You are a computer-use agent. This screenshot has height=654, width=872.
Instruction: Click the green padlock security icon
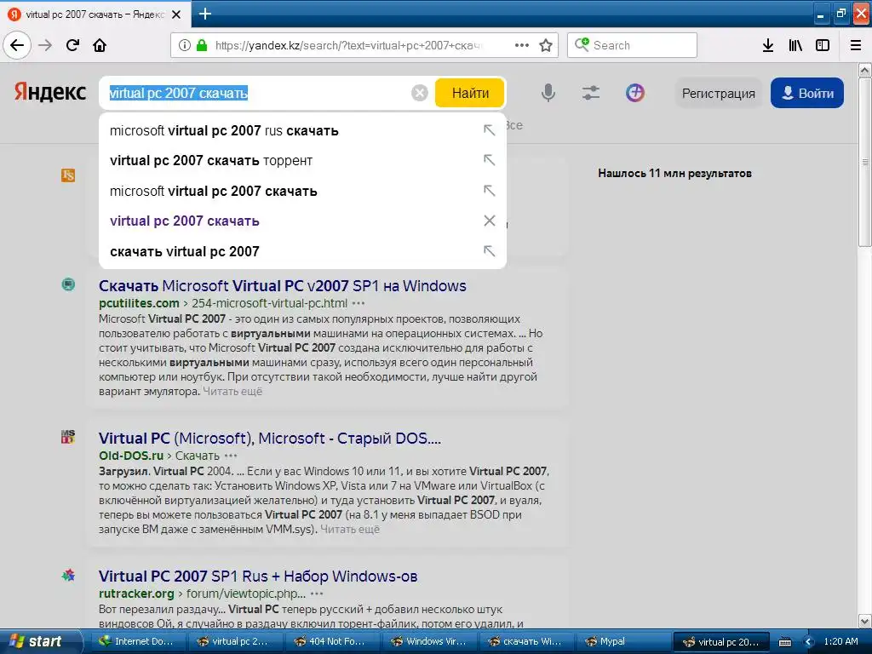click(x=202, y=45)
